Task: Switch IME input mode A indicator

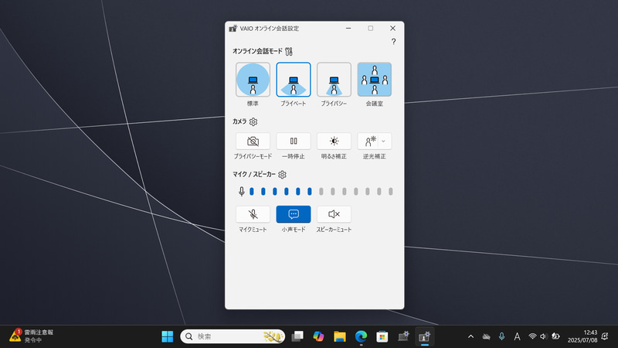Action: 517,336
